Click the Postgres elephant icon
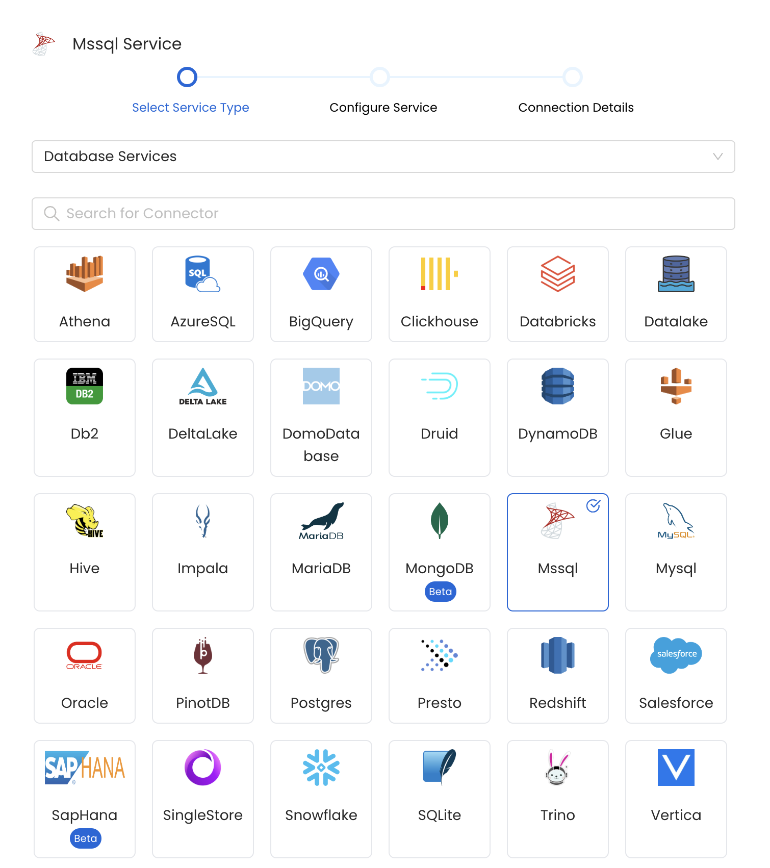 (321, 655)
